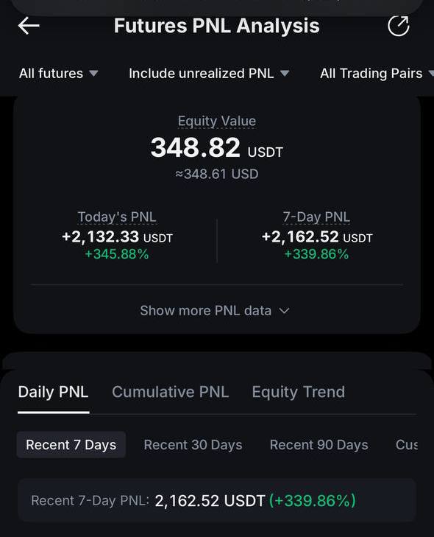Select the partially visible Custom range option
The width and height of the screenshot is (434, 537).
tap(407, 445)
